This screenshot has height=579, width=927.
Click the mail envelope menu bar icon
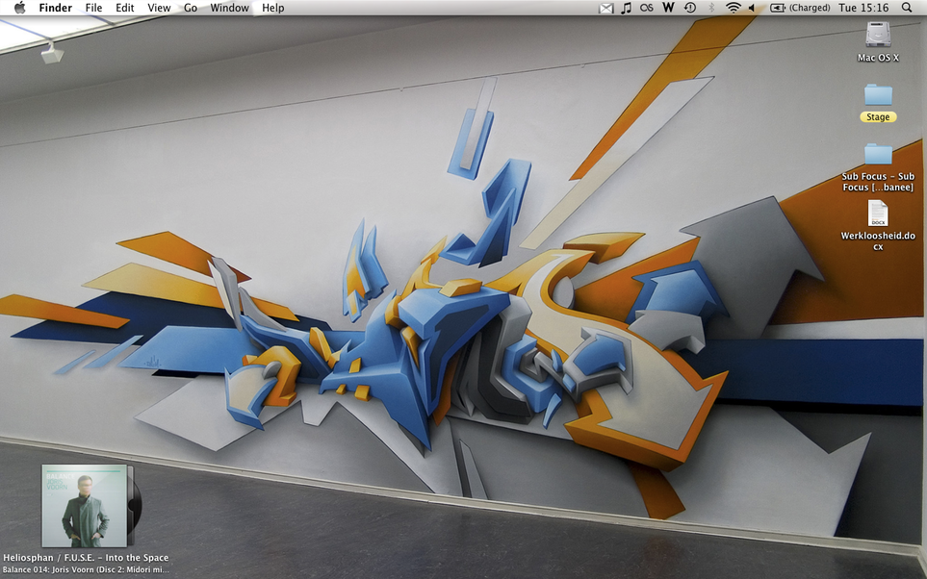click(606, 9)
